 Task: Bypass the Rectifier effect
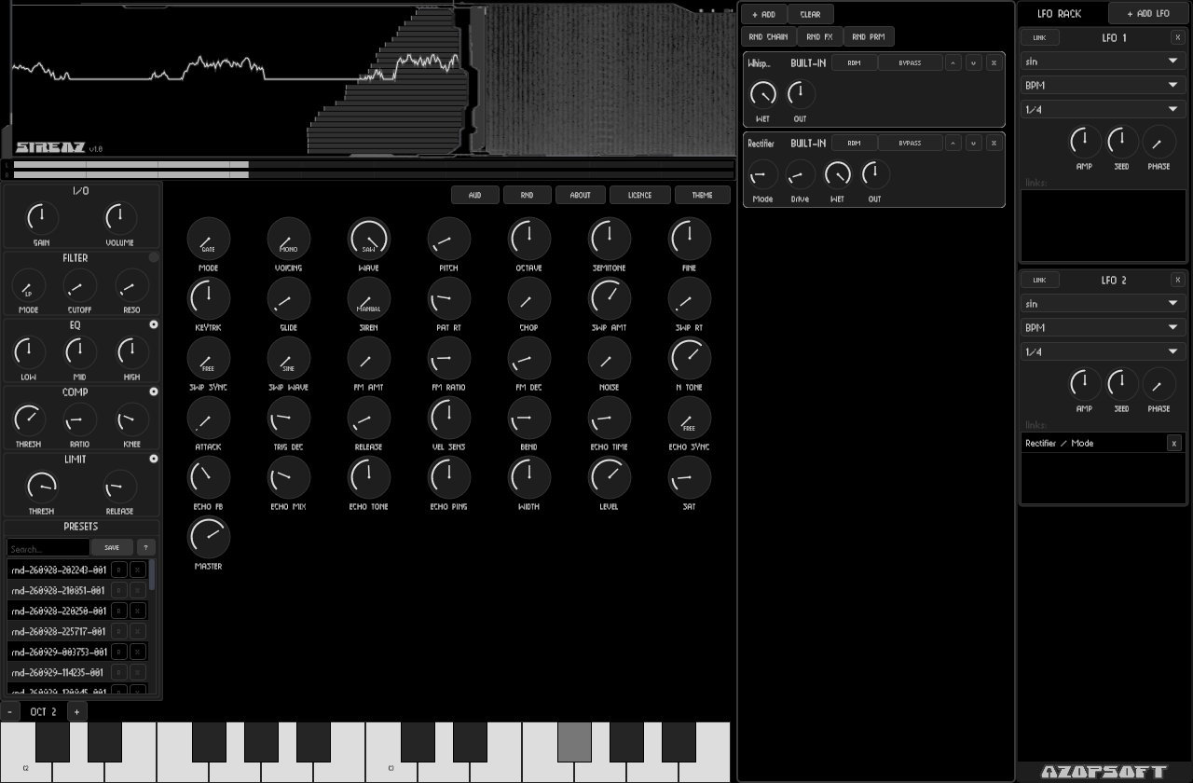click(910, 143)
